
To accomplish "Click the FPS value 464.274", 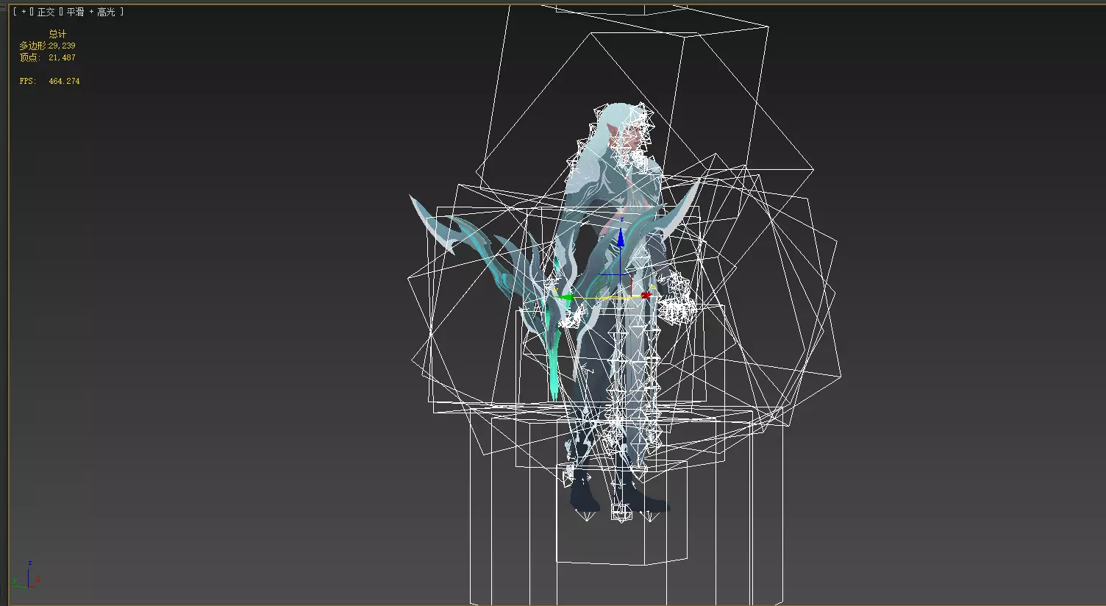I will [64, 81].
